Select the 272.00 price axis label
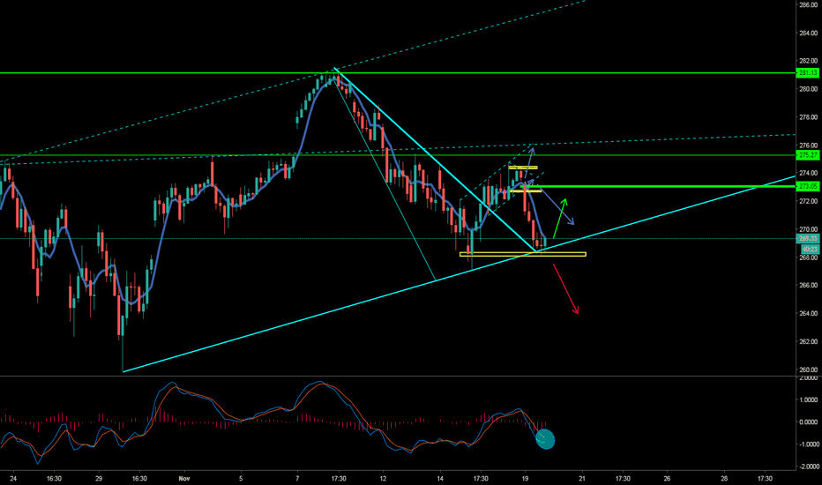This screenshot has width=822, height=485. point(809,201)
